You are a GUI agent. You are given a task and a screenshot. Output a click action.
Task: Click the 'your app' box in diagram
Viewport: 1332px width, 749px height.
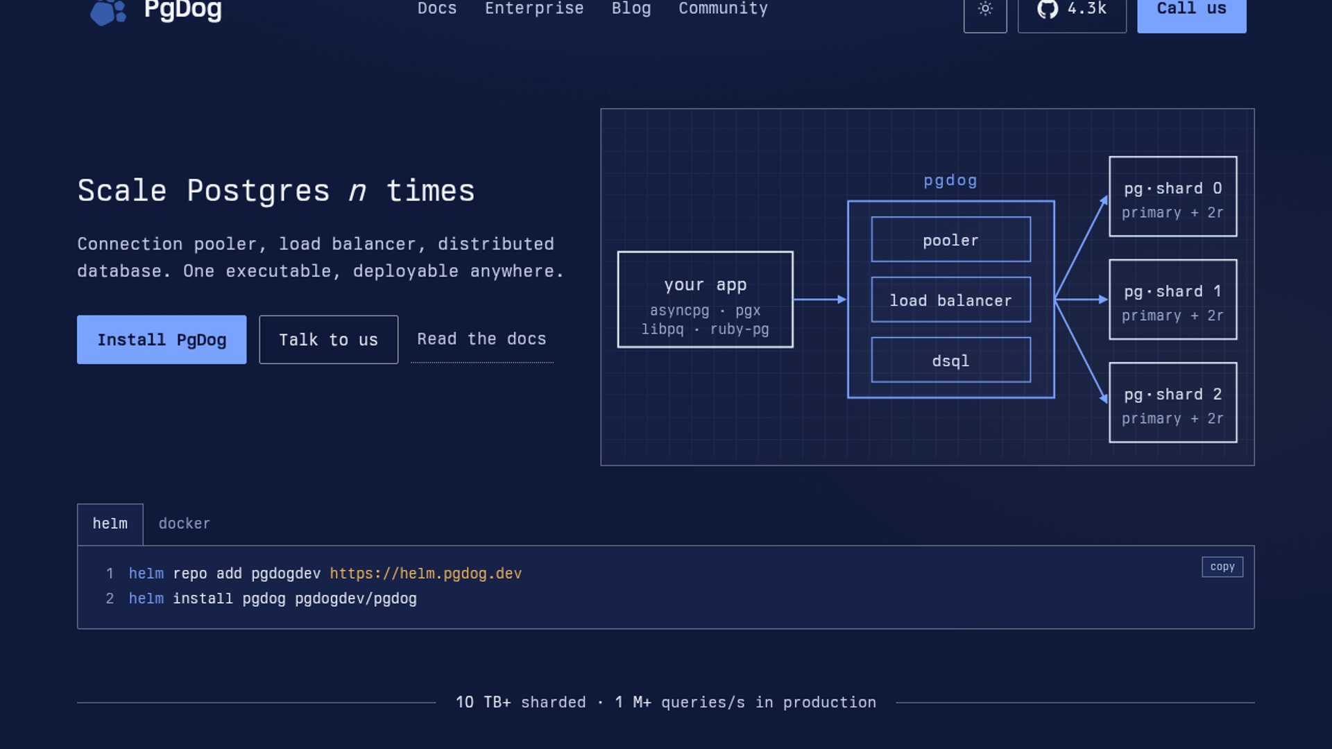click(705, 300)
